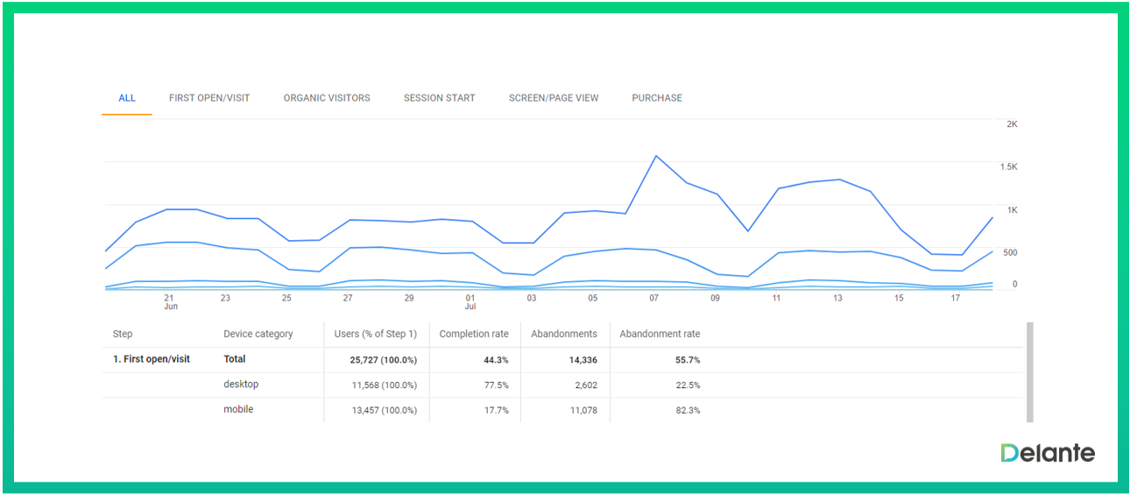1130x494 pixels.
Task: Click the Users (% of Step 1) header
Action: (376, 334)
